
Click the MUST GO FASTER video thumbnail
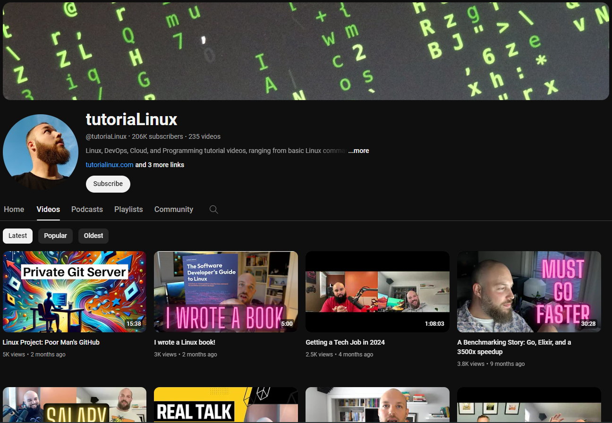tap(529, 291)
